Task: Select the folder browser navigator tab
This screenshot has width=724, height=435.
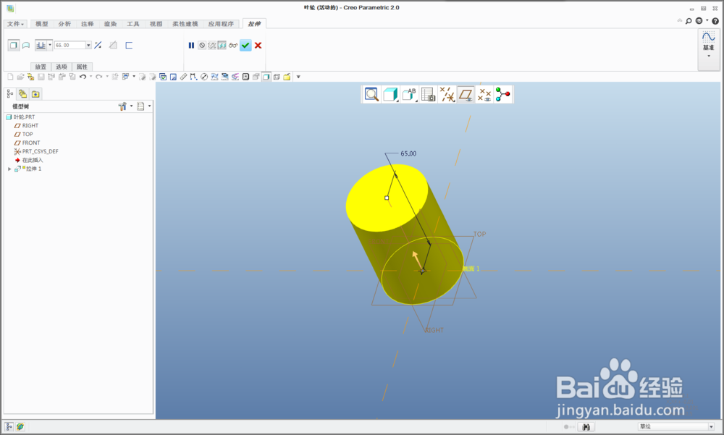Action: tap(22, 94)
